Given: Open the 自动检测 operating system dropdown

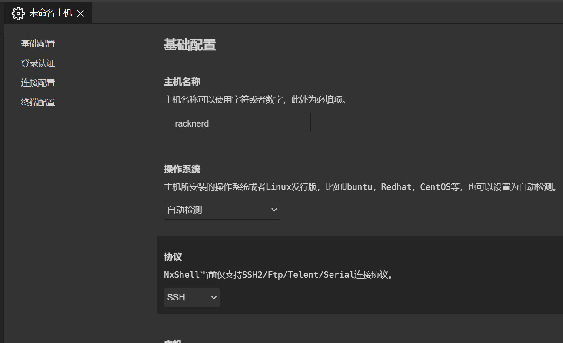Looking at the screenshot, I should click(x=222, y=210).
